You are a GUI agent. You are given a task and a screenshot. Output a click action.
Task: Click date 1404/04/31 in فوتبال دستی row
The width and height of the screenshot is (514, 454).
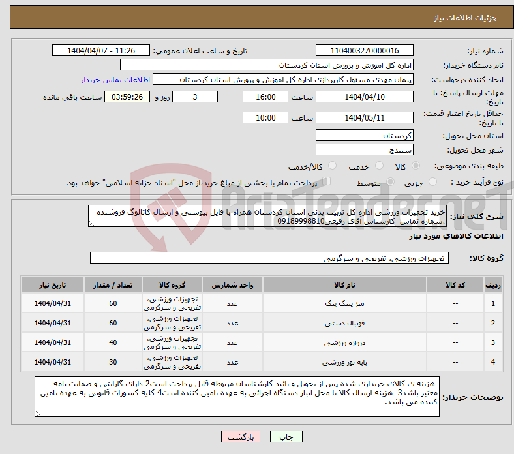[53, 323]
